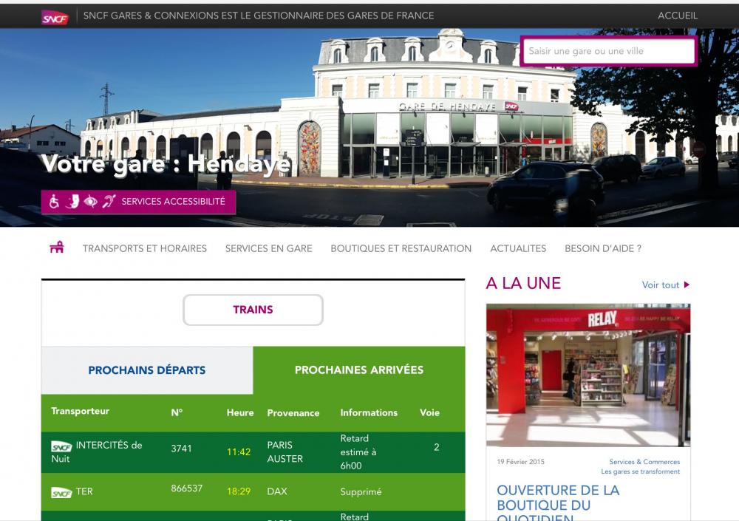Open BESOIN D'AIDE ? menu
739x521 pixels.
click(x=603, y=248)
